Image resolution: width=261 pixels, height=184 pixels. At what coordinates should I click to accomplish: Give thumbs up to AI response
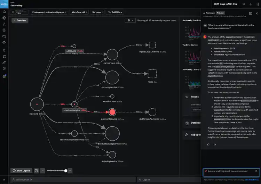coord(208,144)
